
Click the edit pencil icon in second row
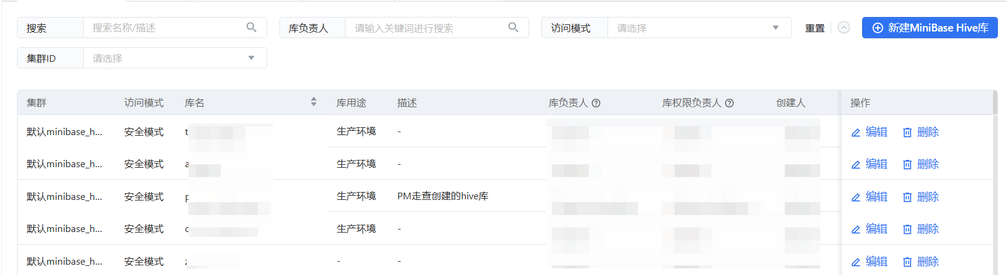tap(856, 165)
